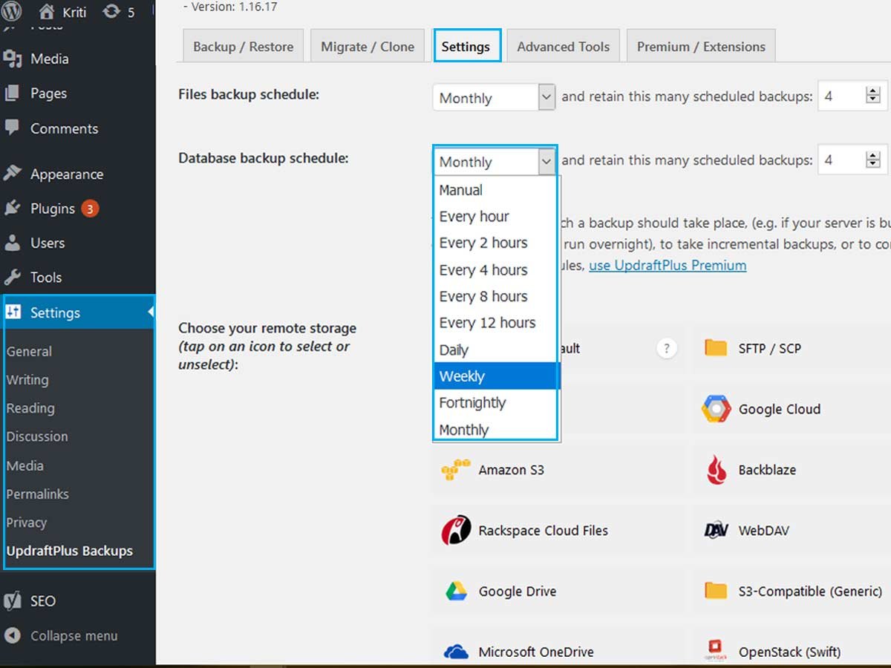
Task: Choose the highlighted Weekly option
Action: tap(495, 376)
